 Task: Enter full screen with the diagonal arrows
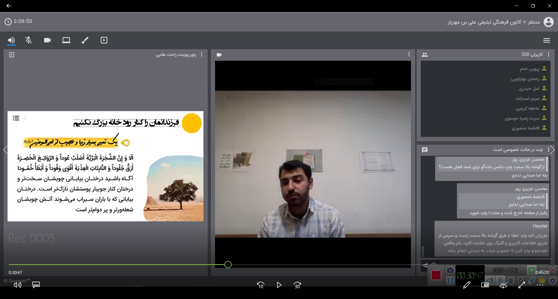point(522,285)
